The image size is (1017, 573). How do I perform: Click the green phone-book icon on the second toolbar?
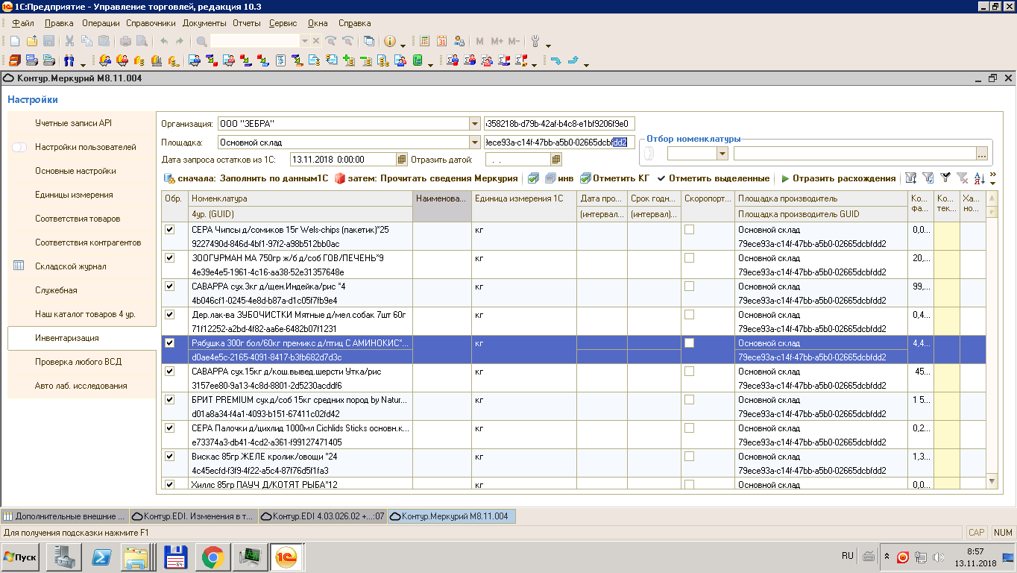(x=418, y=60)
